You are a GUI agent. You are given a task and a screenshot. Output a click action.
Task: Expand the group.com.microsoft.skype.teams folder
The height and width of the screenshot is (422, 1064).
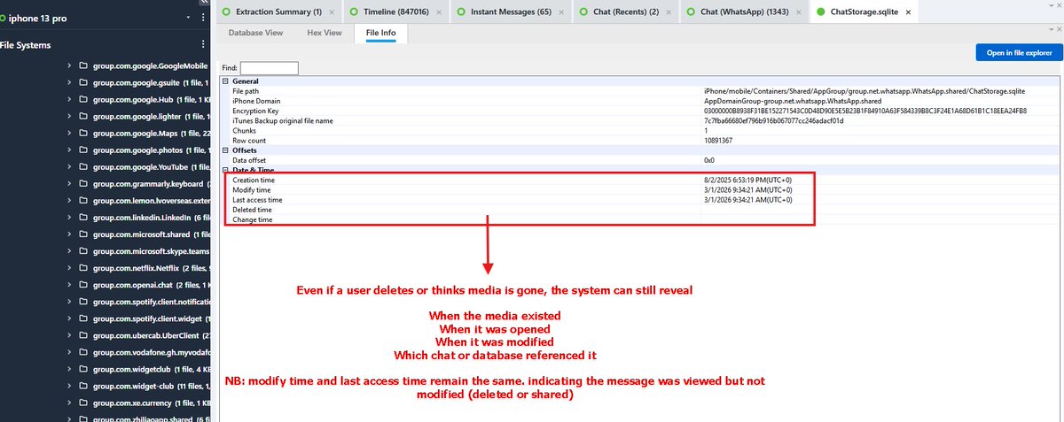(70, 250)
